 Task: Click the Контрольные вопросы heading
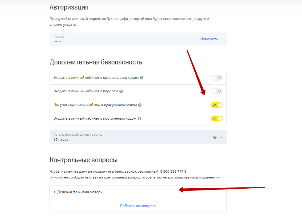tap(83, 160)
